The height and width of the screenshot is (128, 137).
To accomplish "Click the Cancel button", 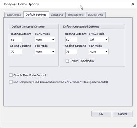I will [123, 114].
